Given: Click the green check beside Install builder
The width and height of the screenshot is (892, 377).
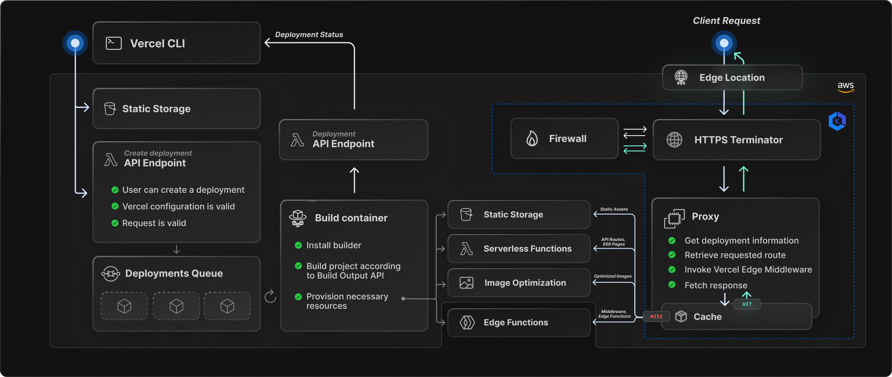Looking at the screenshot, I should [298, 245].
